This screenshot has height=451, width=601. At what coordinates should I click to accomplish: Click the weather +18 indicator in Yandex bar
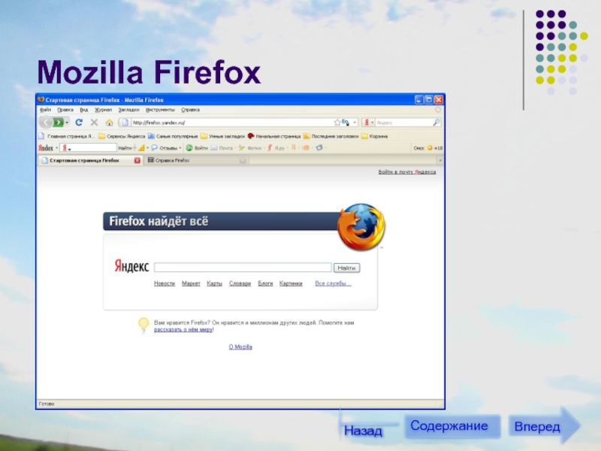435,147
